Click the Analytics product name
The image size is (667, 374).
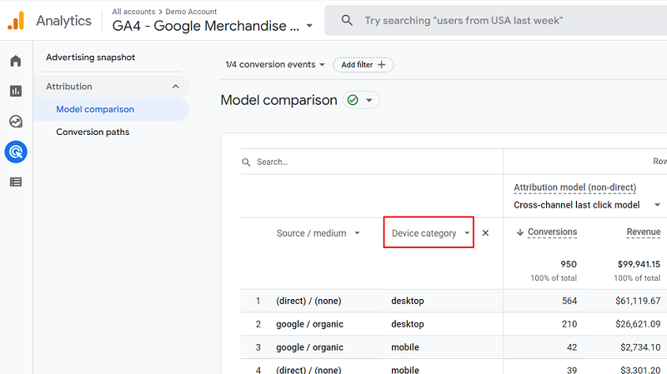(64, 21)
